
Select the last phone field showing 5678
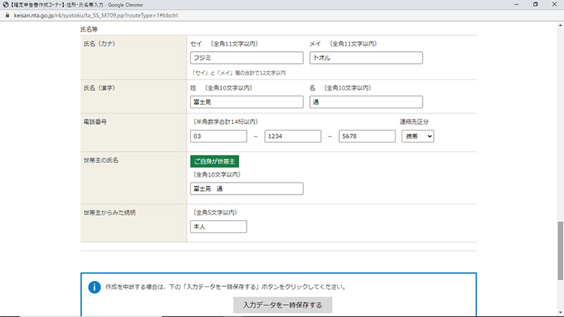(367, 136)
